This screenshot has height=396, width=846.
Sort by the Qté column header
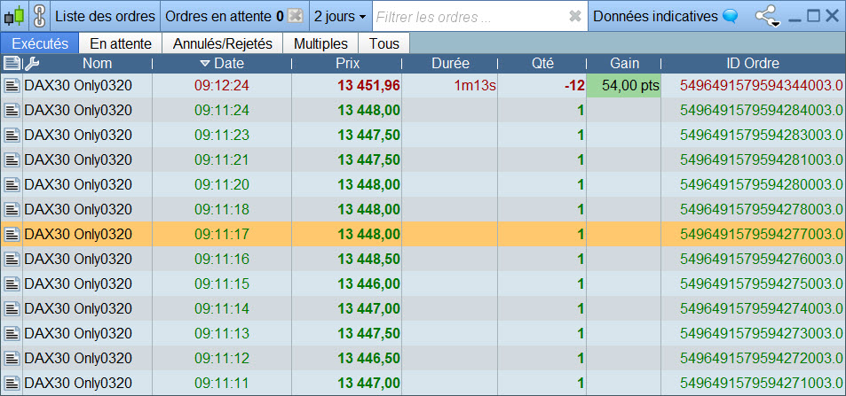coord(542,64)
